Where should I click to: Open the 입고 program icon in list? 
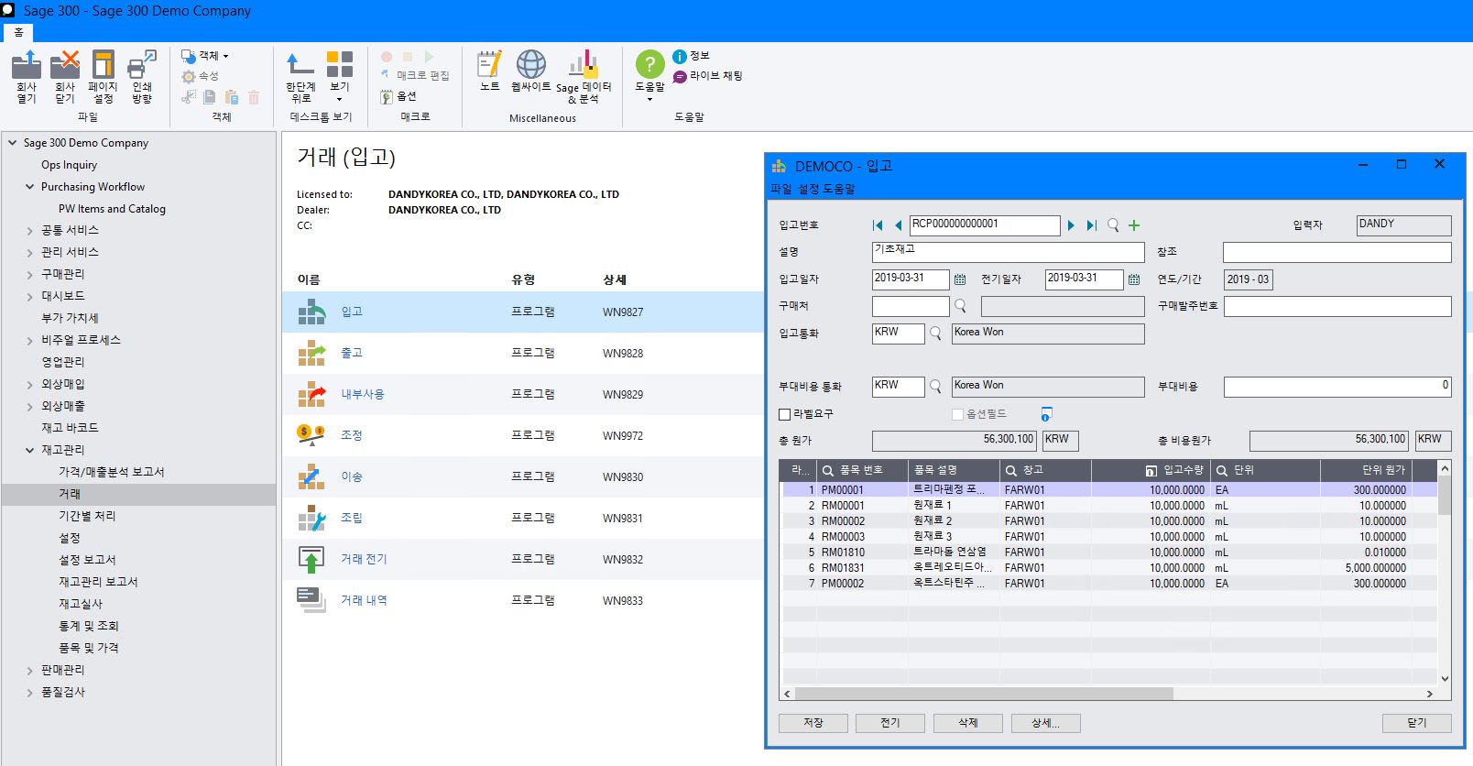pos(311,312)
